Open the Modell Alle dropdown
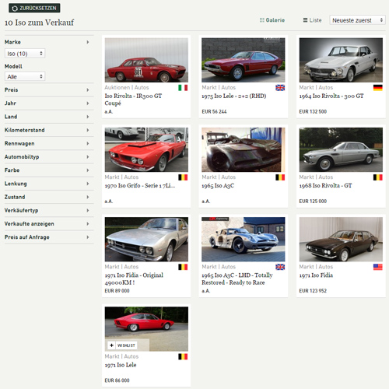This screenshot has width=389, height=389. pyautogui.click(x=25, y=76)
